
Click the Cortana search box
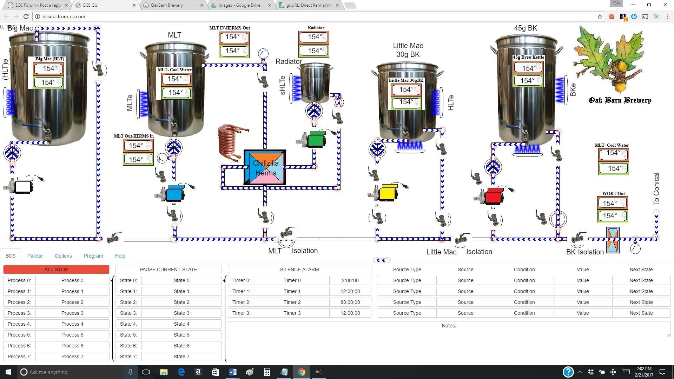70,372
